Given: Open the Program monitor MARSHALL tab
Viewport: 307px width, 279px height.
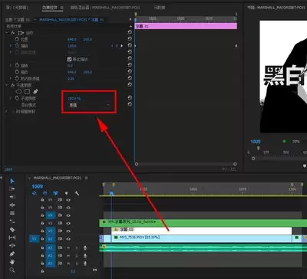Looking at the screenshot, I should tap(276, 7).
